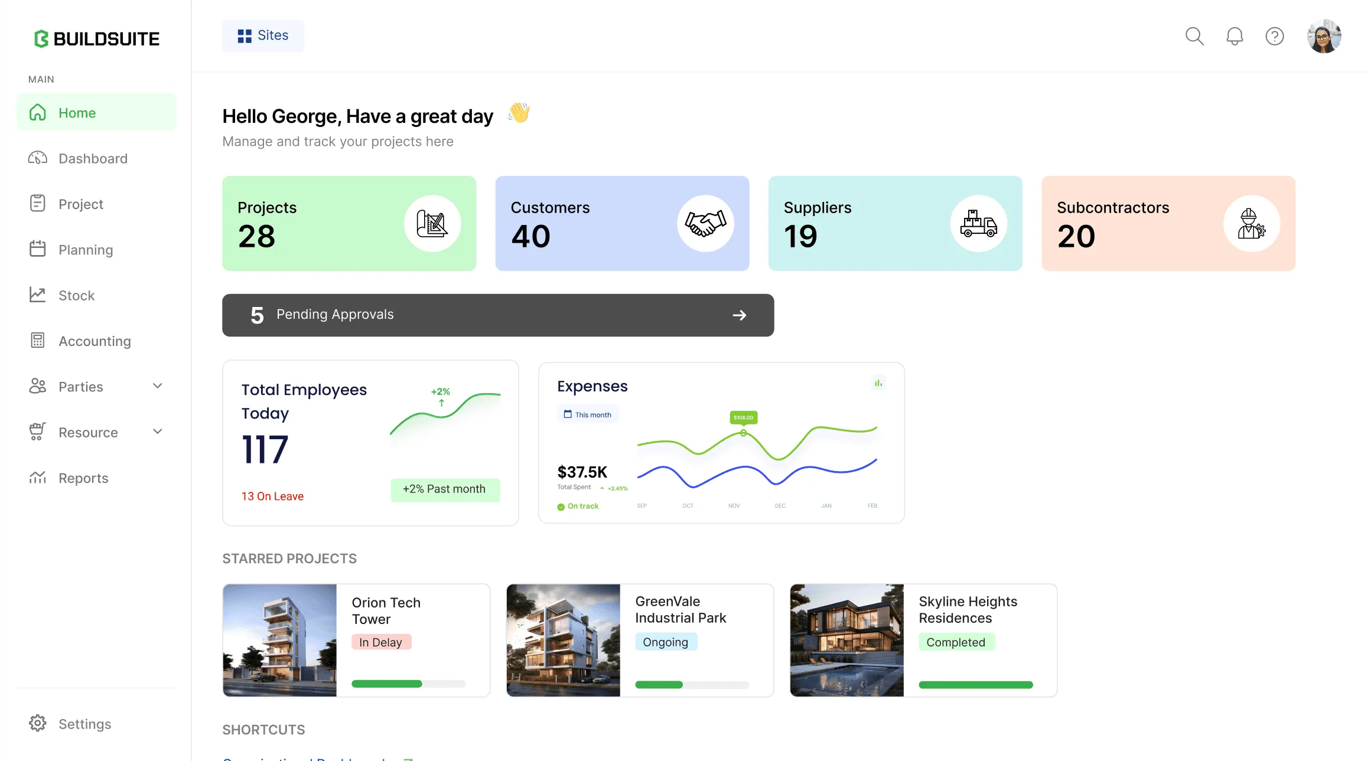Viewport: 1371px width, 761px height.
Task: Open the Planning section
Action: pyautogui.click(x=37, y=249)
